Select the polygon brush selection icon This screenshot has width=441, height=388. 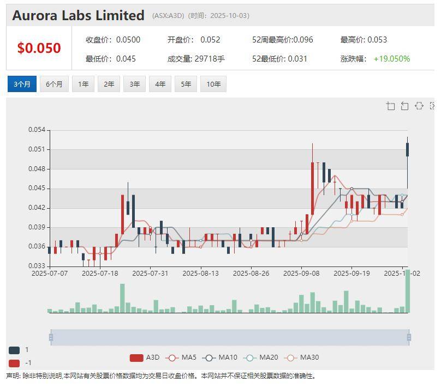coord(419,106)
